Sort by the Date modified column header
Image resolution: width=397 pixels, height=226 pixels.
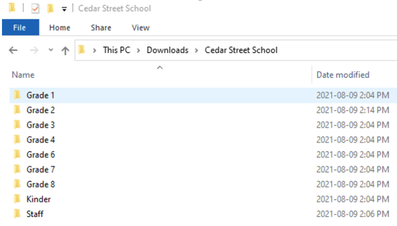point(343,75)
